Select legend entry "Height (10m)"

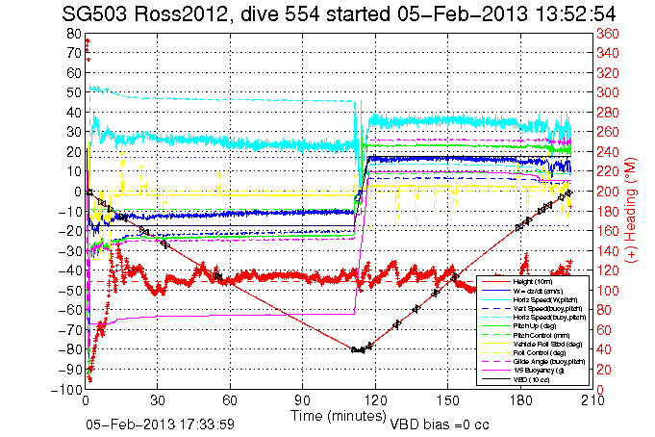(533, 282)
